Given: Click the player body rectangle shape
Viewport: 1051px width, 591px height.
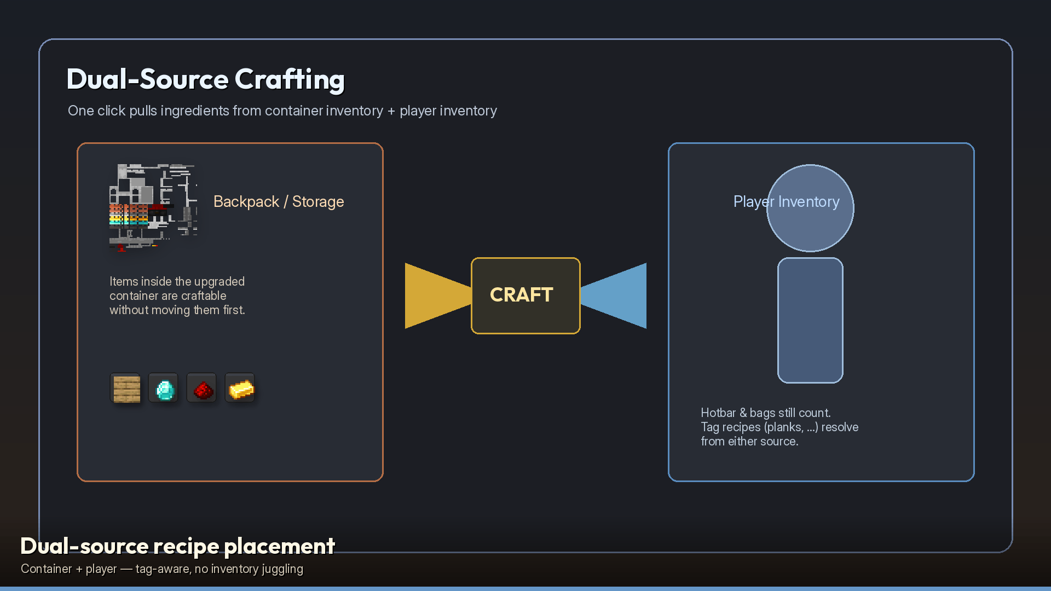Looking at the screenshot, I should point(810,320).
